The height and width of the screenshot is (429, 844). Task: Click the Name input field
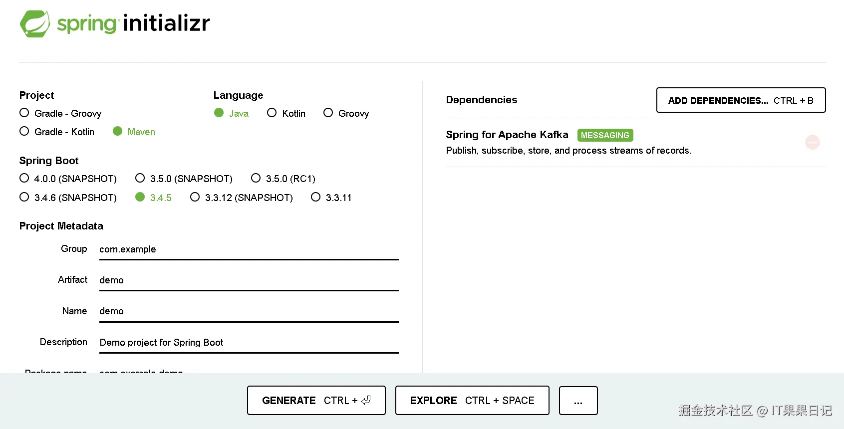(249, 311)
